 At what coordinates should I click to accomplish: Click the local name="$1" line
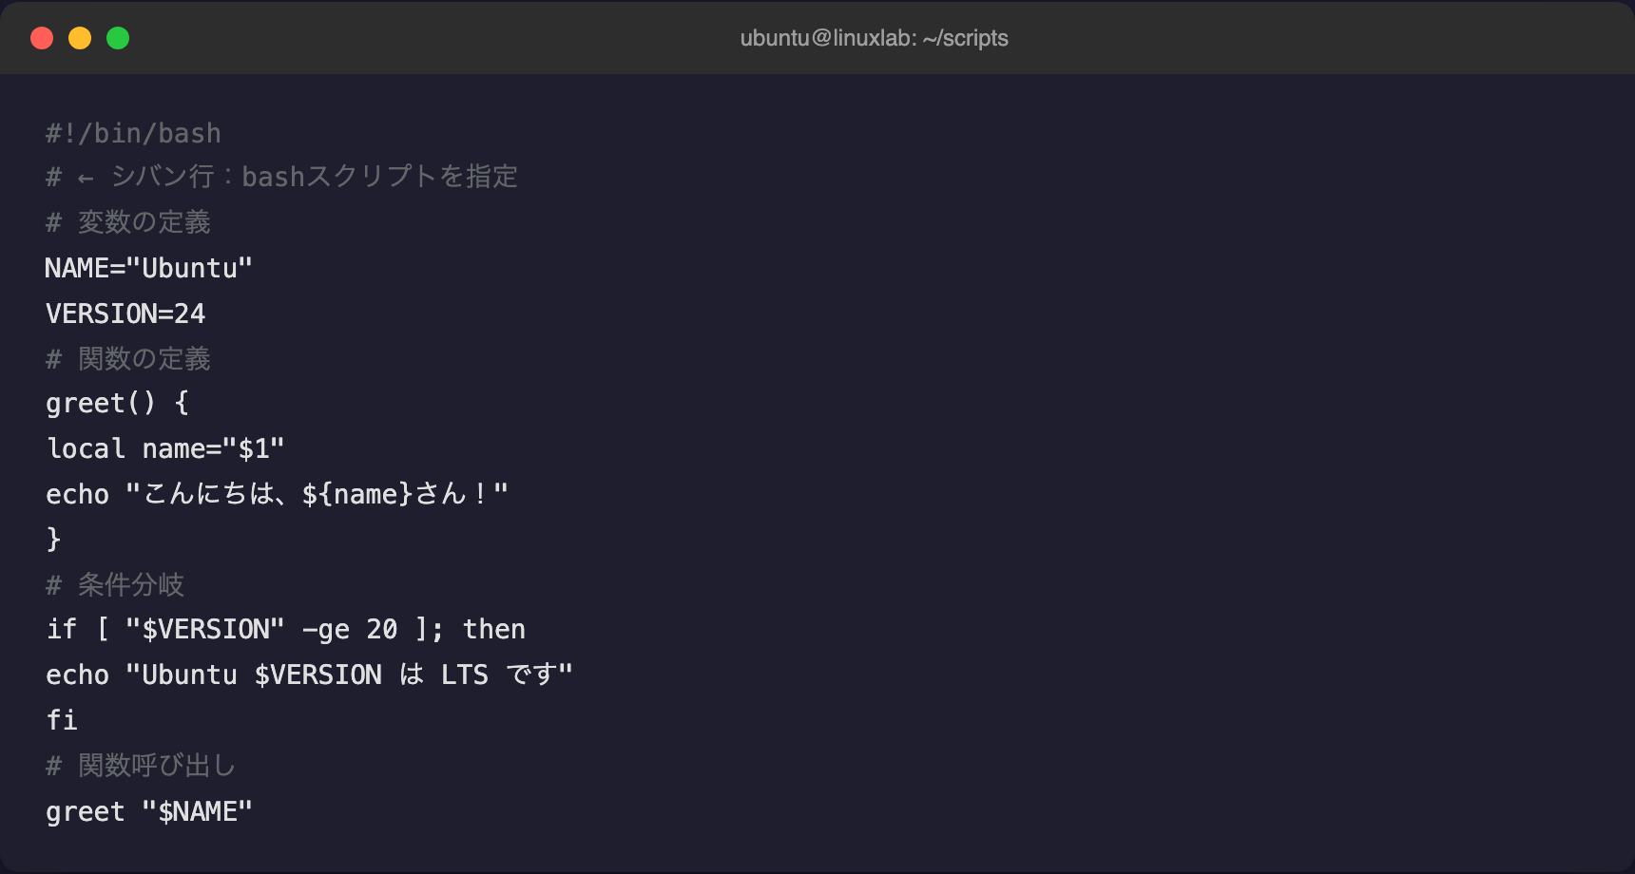click(165, 448)
